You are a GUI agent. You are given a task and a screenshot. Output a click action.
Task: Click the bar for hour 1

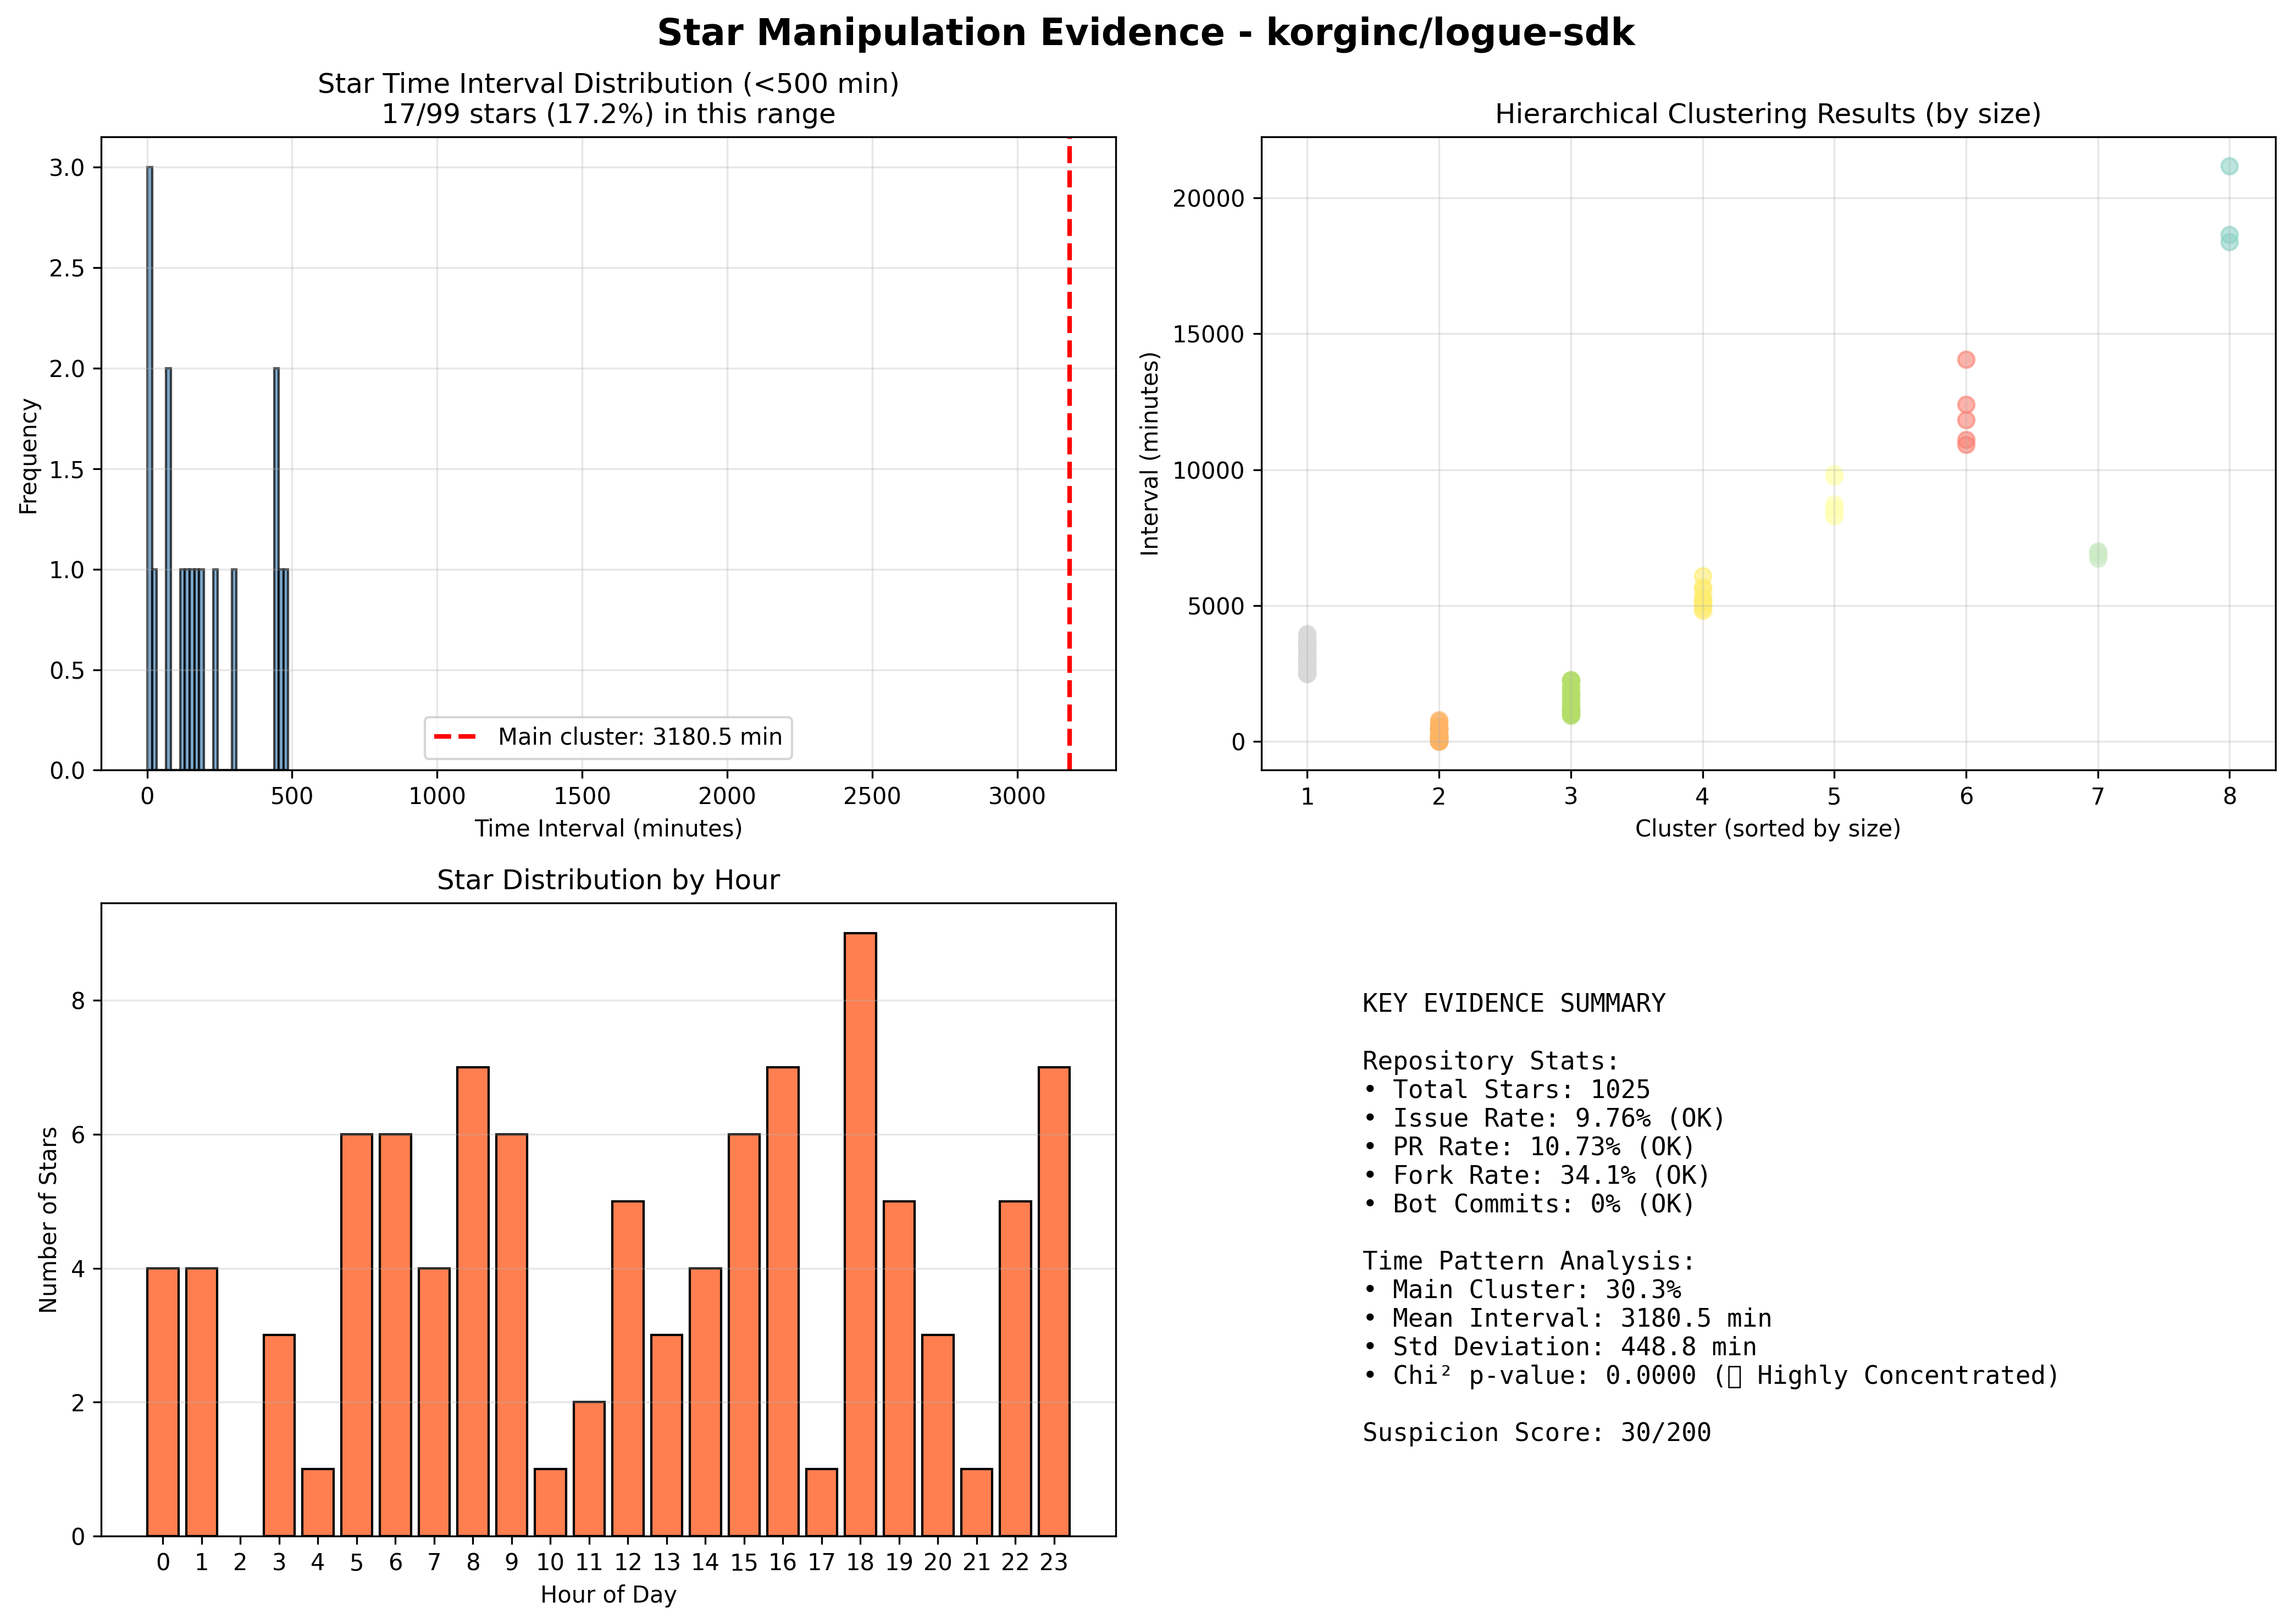(x=201, y=1402)
